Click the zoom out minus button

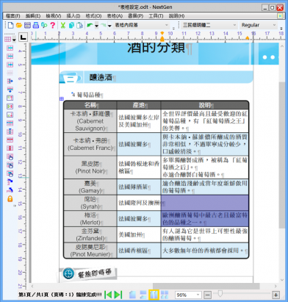pyautogui.click(x=207, y=295)
